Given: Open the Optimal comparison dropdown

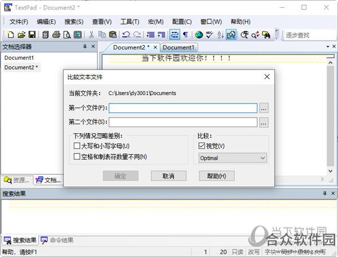Looking at the screenshot, I should 233,158.
